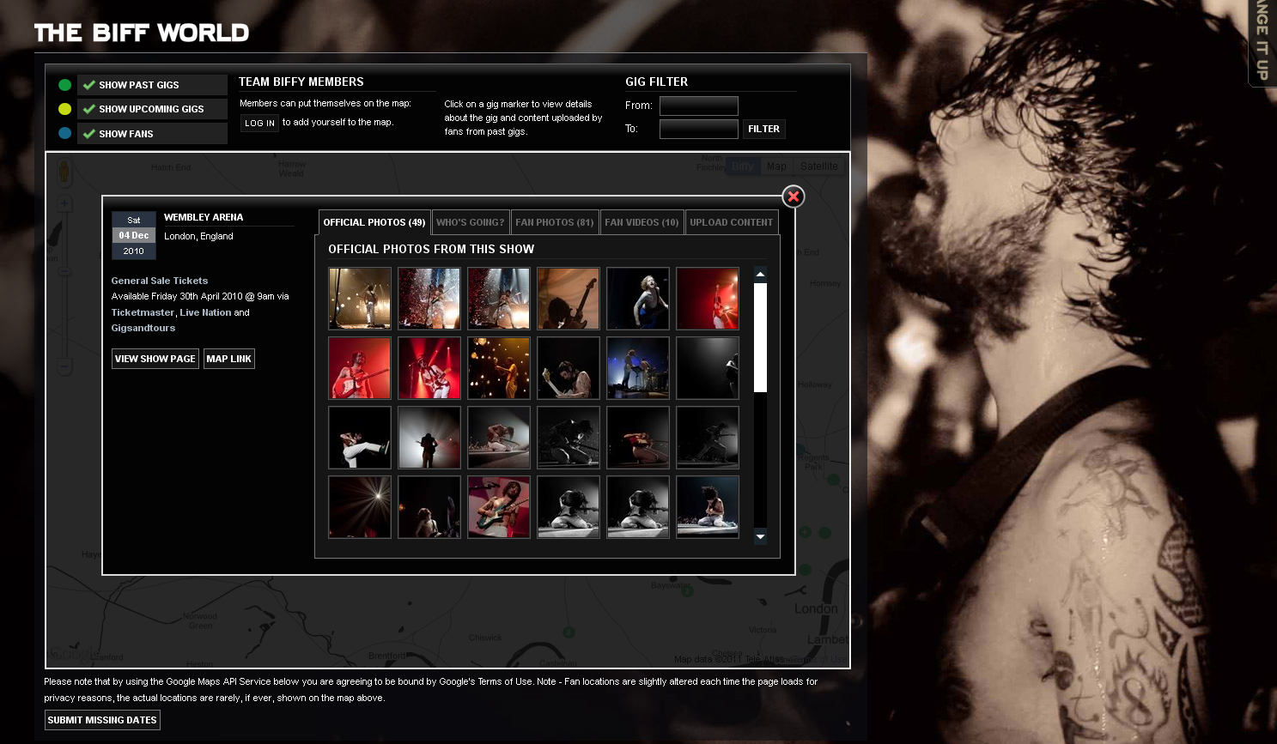Open fourth-row sixth thumbnail, blue kneeling figure
This screenshot has height=744, width=1277.
coord(708,507)
